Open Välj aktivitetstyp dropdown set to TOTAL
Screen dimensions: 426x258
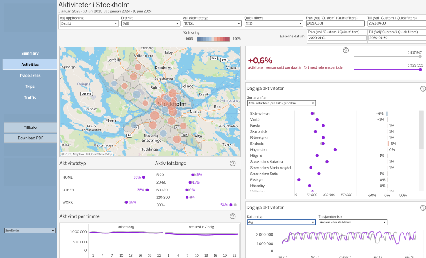pos(212,24)
